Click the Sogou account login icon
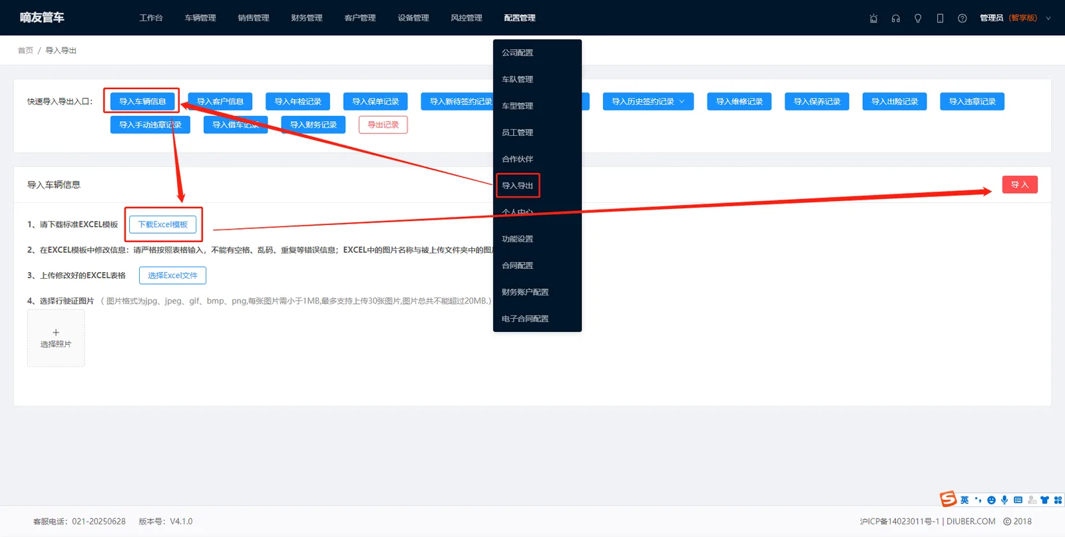Image resolution: width=1065 pixels, height=537 pixels. pyautogui.click(x=1032, y=500)
